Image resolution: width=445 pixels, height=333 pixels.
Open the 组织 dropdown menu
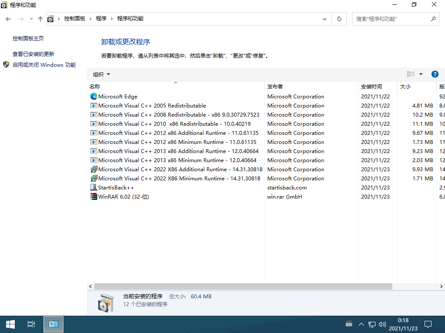[101, 74]
